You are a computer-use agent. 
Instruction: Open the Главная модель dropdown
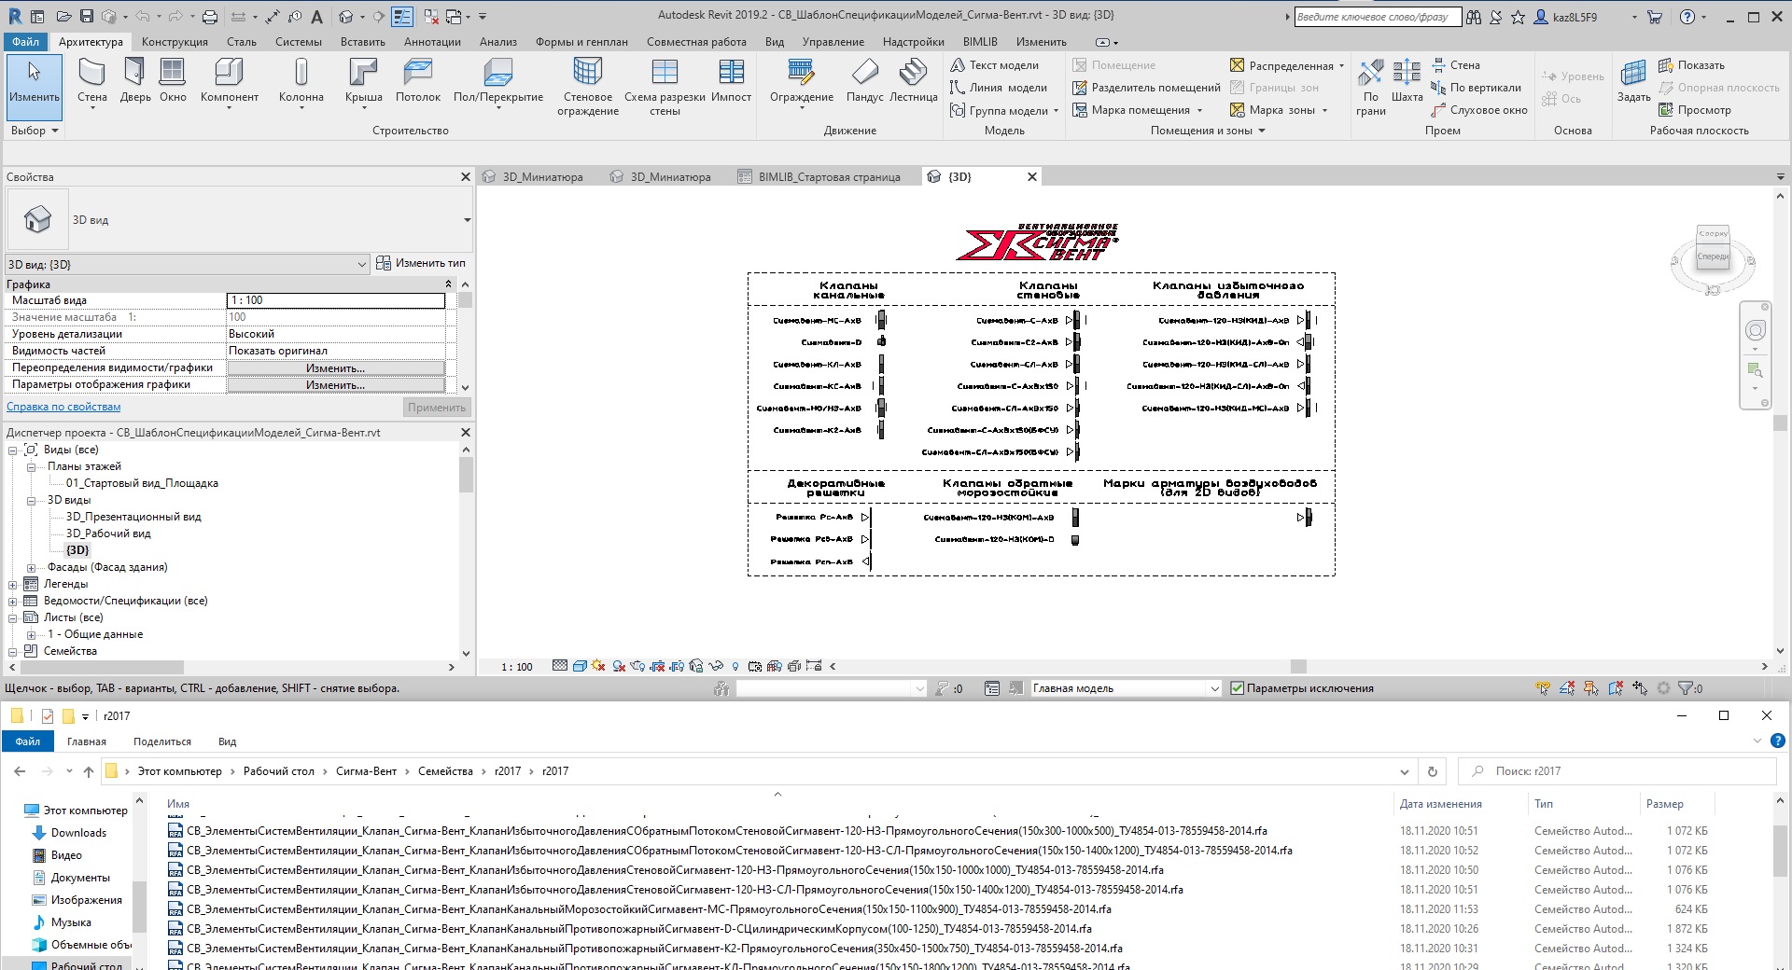pyautogui.click(x=1214, y=688)
